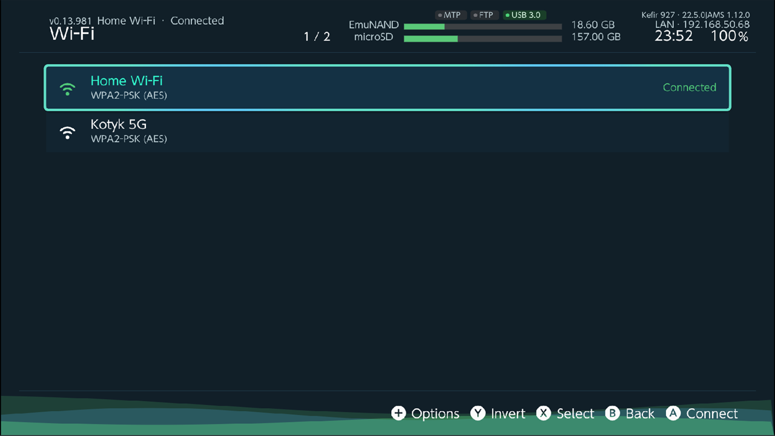Choose the Invert label in footer
The height and width of the screenshot is (436, 775).
tap(508, 414)
